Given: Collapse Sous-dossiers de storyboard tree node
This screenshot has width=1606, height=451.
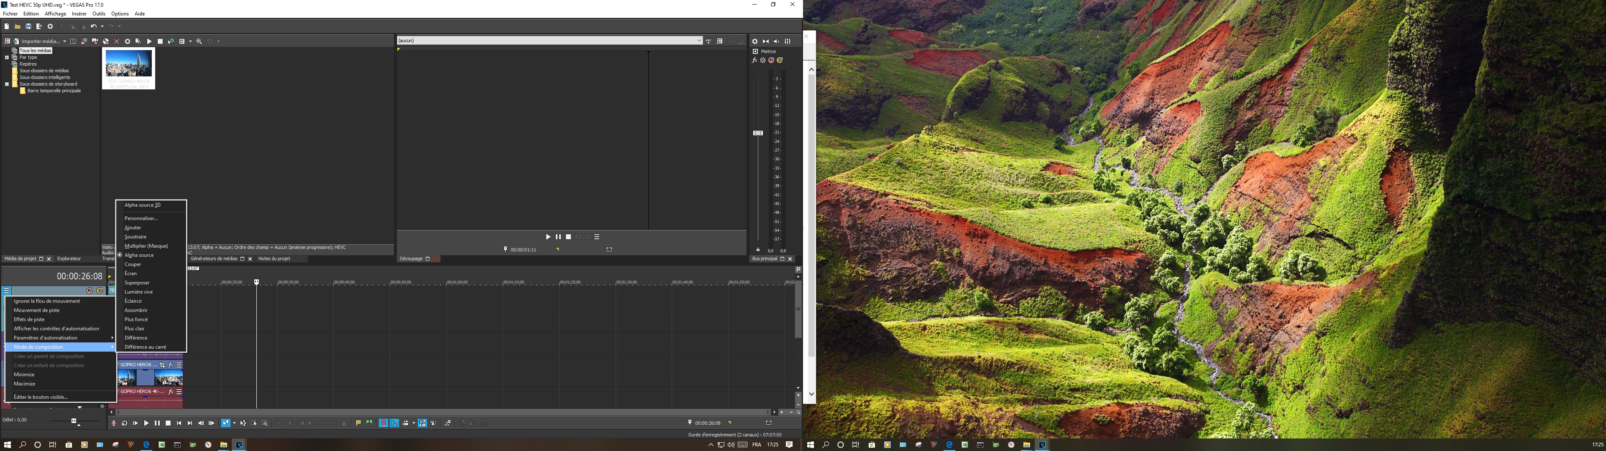Looking at the screenshot, I should [x=7, y=84].
